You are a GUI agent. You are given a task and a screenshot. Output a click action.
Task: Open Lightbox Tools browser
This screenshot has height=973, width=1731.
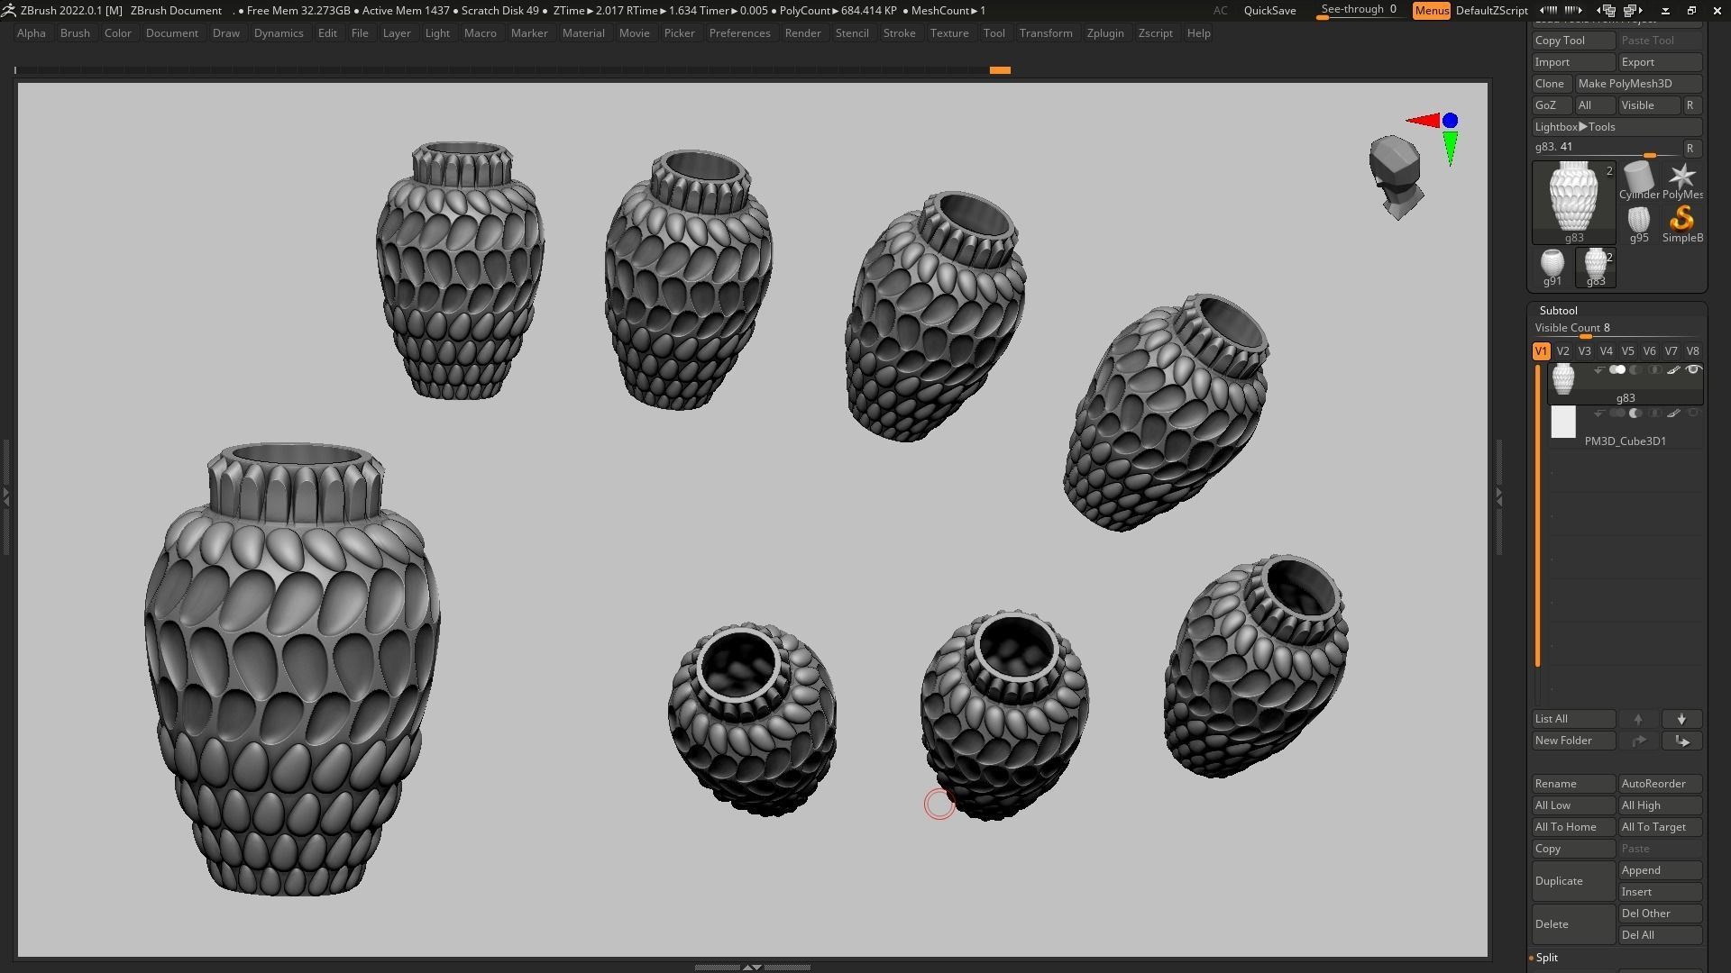click(1575, 127)
